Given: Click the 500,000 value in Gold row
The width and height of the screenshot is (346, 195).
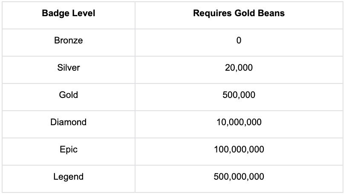Looking at the screenshot, I should tap(239, 95).
